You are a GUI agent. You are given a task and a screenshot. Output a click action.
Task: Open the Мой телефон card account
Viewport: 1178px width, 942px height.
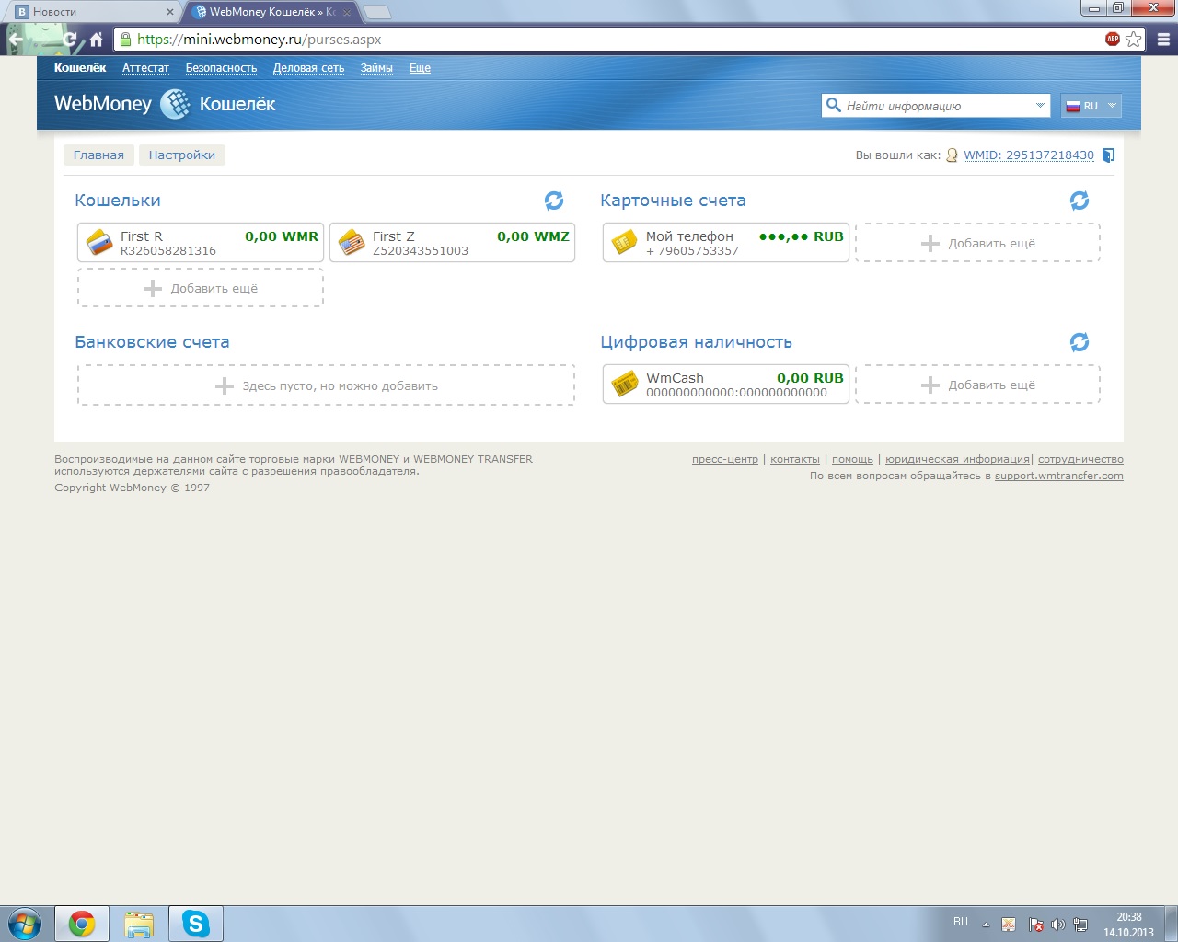tap(726, 243)
